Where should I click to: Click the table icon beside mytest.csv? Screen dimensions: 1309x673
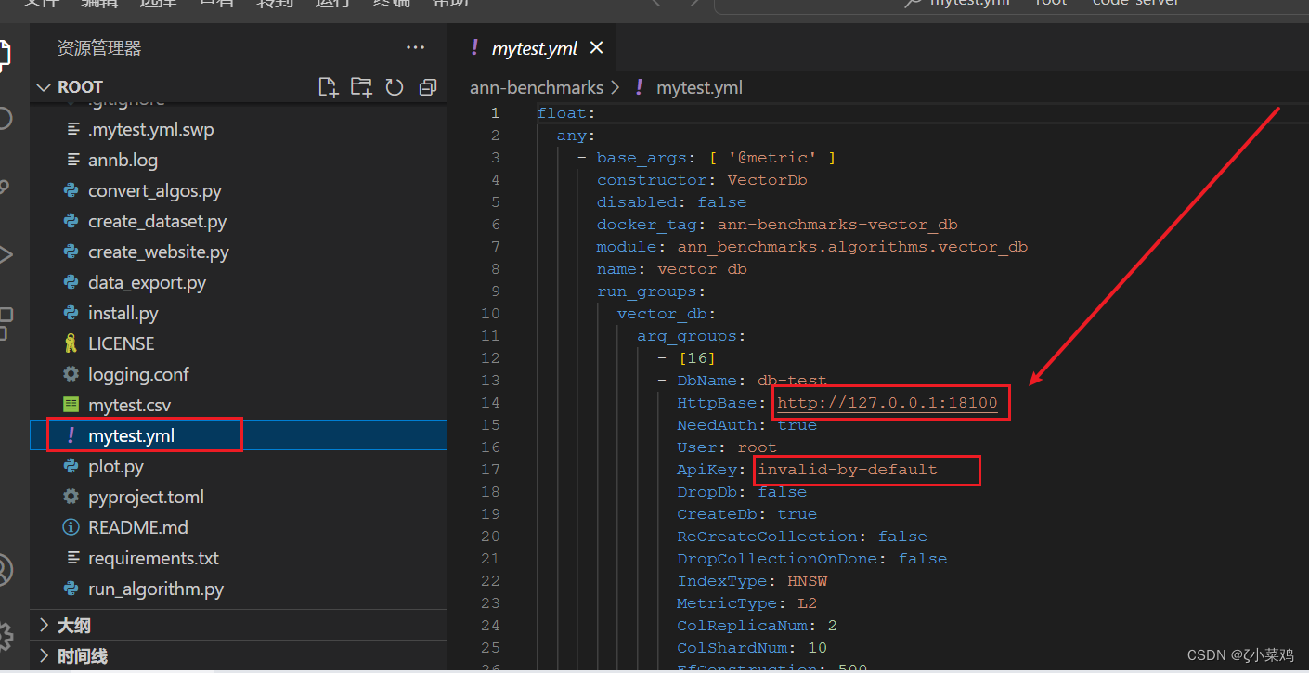click(71, 405)
